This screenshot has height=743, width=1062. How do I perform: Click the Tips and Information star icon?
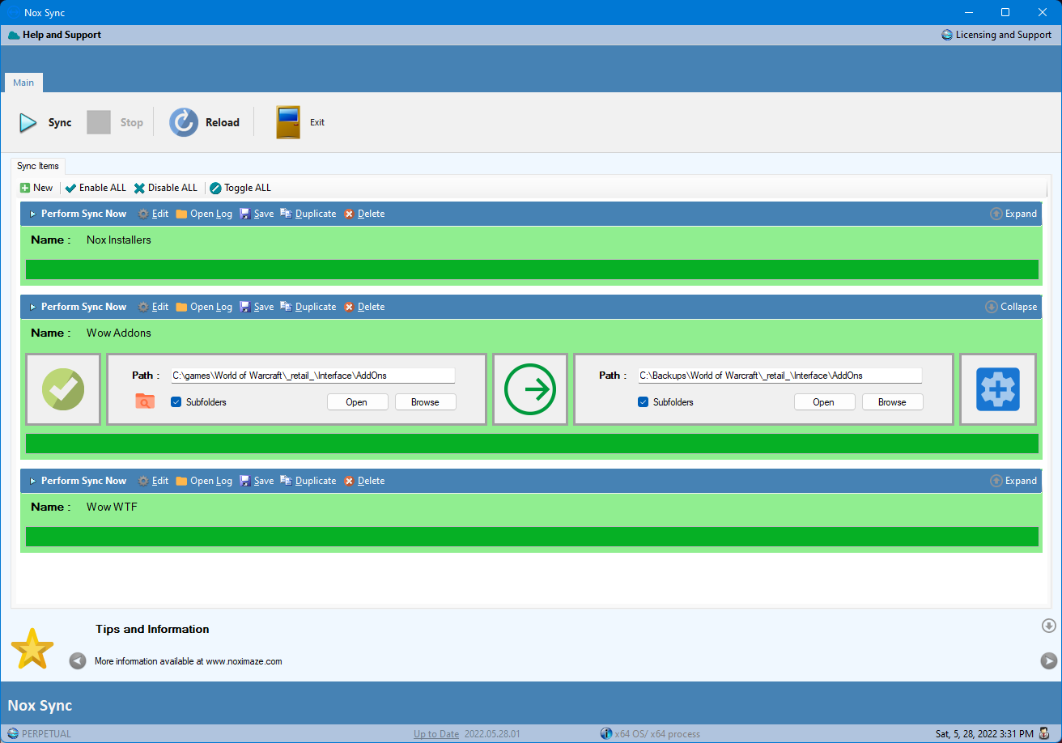tap(32, 648)
